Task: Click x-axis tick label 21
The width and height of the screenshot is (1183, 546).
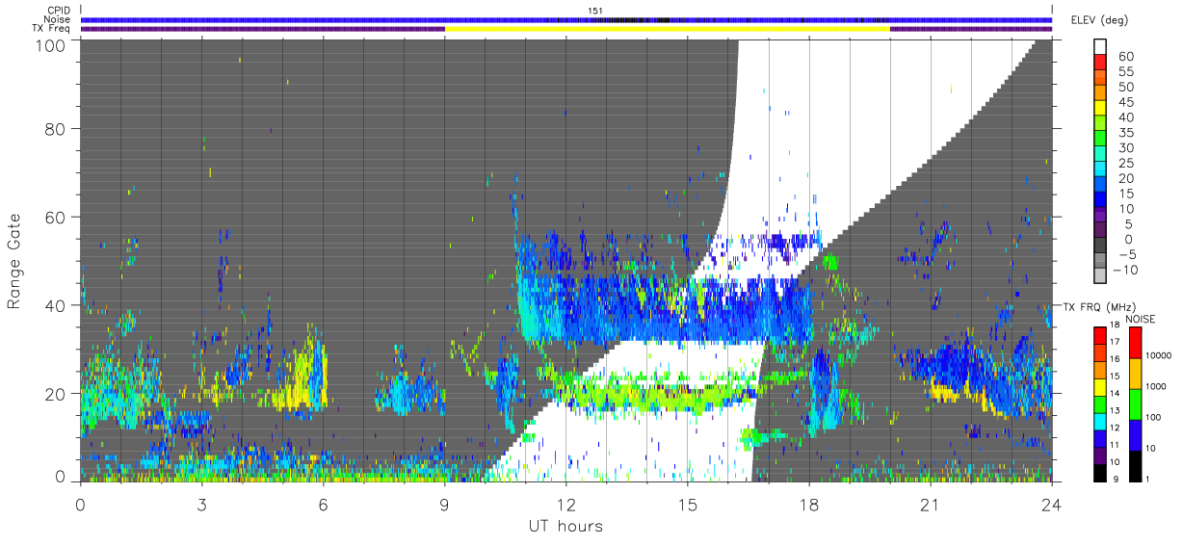Action: coord(931,505)
